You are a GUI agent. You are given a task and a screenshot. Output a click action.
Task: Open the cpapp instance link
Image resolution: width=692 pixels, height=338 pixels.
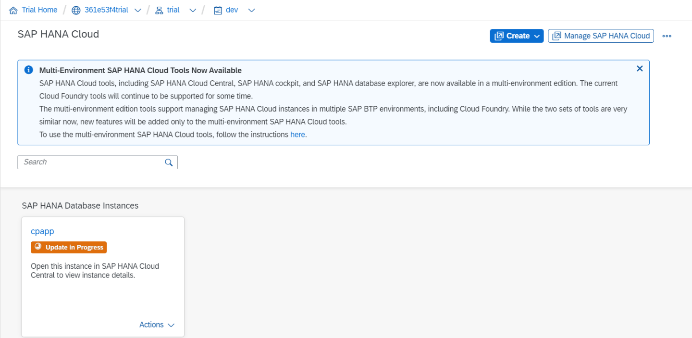[x=42, y=231]
